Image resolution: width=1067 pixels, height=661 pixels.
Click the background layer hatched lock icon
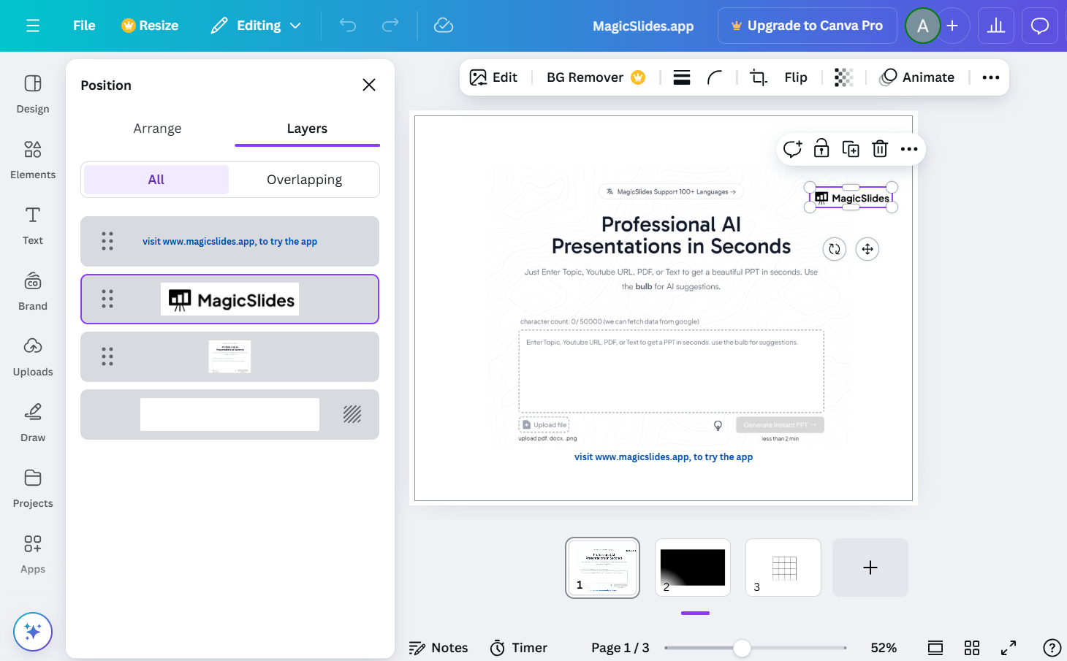click(x=352, y=414)
